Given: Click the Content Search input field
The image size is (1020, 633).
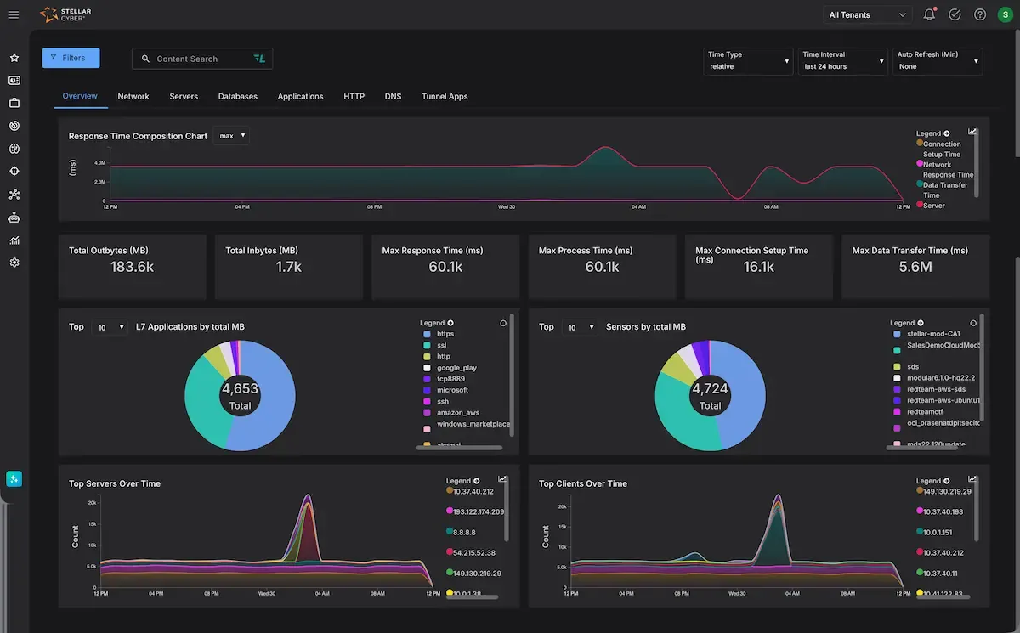Looking at the screenshot, I should pos(201,59).
